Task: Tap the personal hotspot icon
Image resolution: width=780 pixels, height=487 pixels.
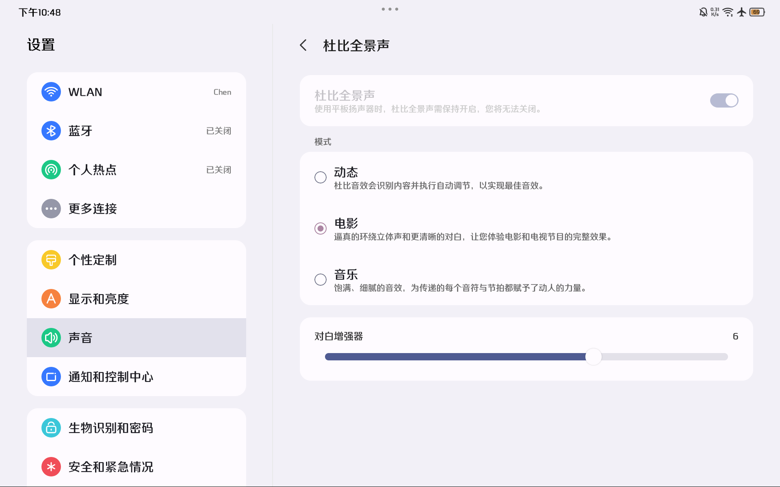Action: pyautogui.click(x=51, y=170)
